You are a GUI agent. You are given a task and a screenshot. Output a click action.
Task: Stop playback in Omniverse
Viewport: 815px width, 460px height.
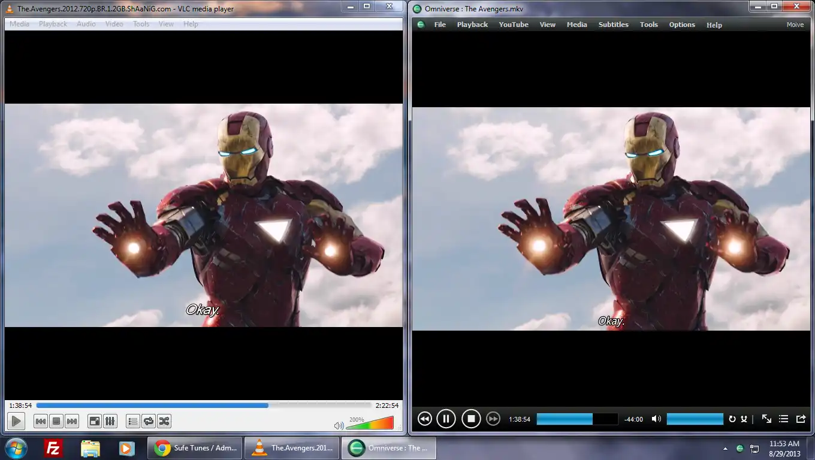(x=471, y=419)
